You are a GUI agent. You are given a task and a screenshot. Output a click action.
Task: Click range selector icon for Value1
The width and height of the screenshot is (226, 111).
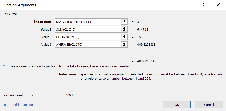click(x=124, y=30)
